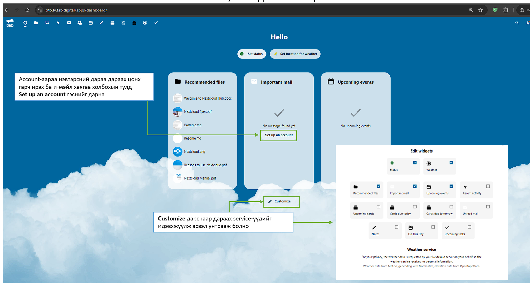Reload the browser page
Image resolution: width=530 pixels, height=283 pixels.
(27, 10)
